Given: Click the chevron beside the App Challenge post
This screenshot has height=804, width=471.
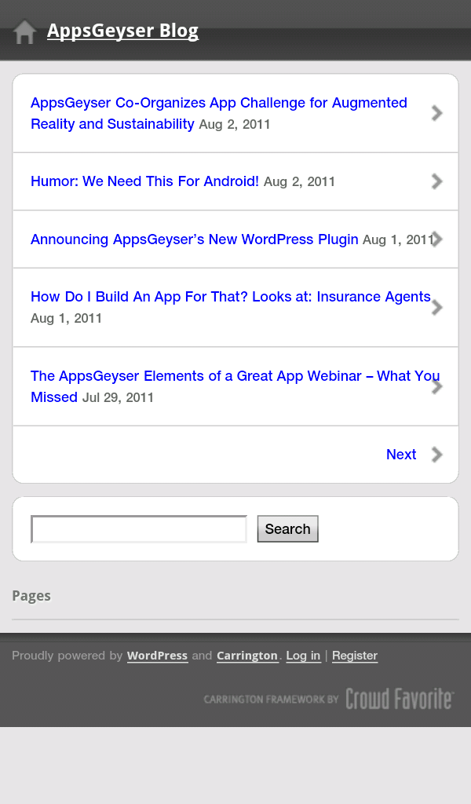Looking at the screenshot, I should [437, 113].
